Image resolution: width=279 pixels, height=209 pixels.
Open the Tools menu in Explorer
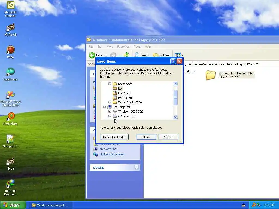pyautogui.click(x=137, y=47)
